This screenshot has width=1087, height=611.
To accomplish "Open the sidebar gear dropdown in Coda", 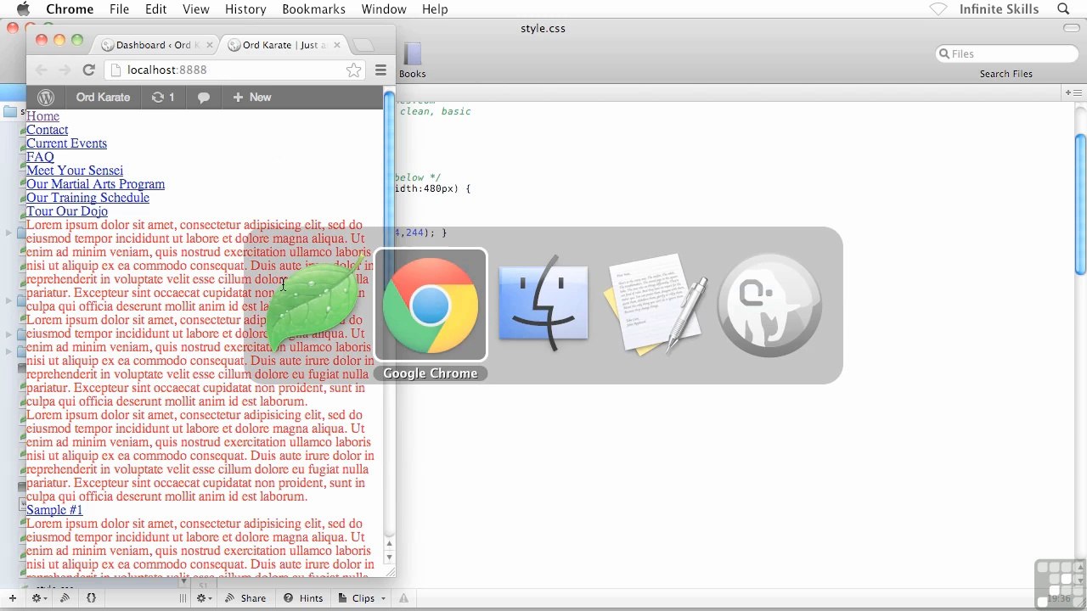I will coord(39,598).
